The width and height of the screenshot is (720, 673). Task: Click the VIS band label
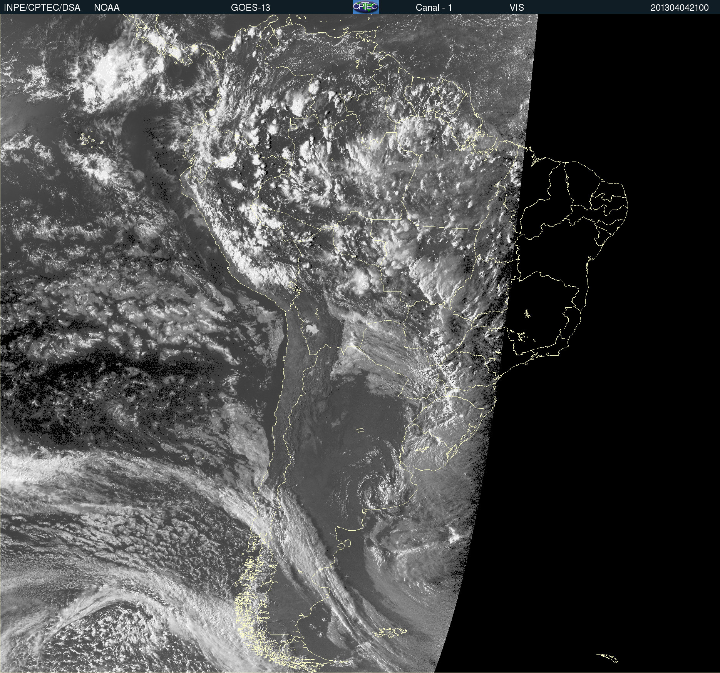[x=517, y=8]
